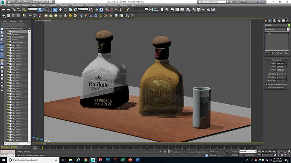Toggle Real-World Map Size checkbox

click(x=267, y=88)
